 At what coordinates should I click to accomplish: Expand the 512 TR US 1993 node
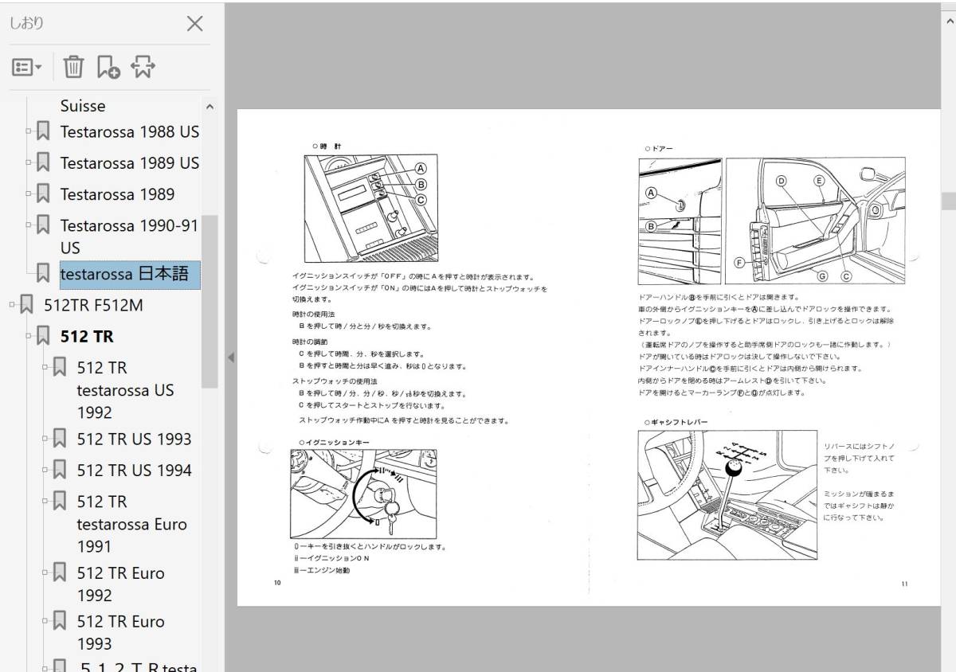tap(46, 439)
